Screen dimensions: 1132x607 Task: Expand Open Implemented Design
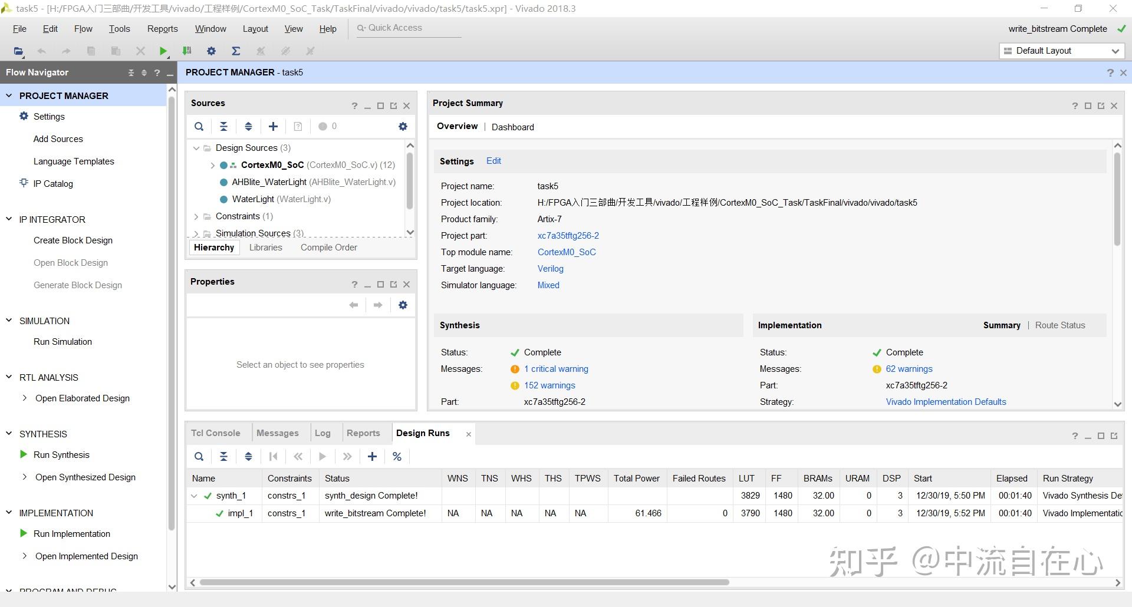click(24, 556)
